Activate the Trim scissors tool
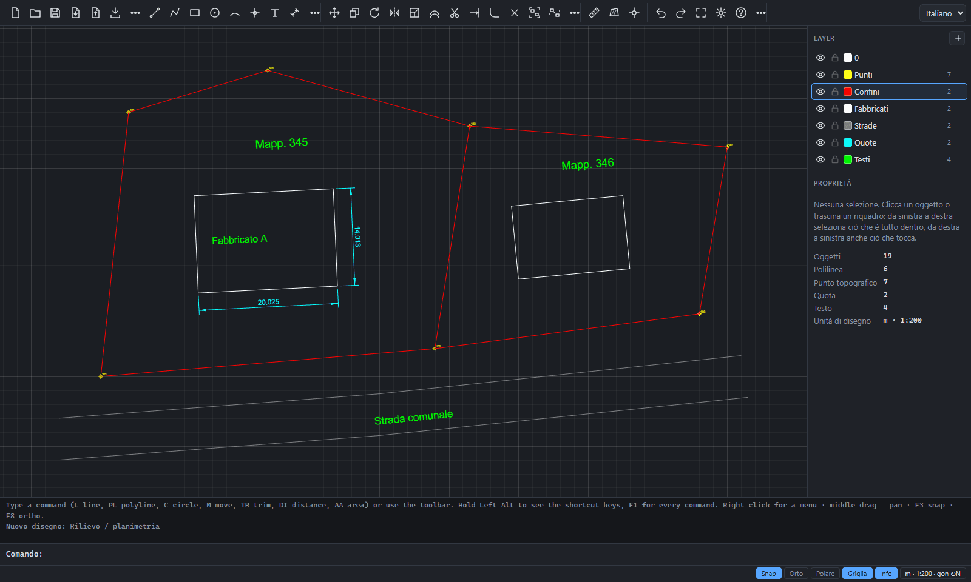 [455, 13]
